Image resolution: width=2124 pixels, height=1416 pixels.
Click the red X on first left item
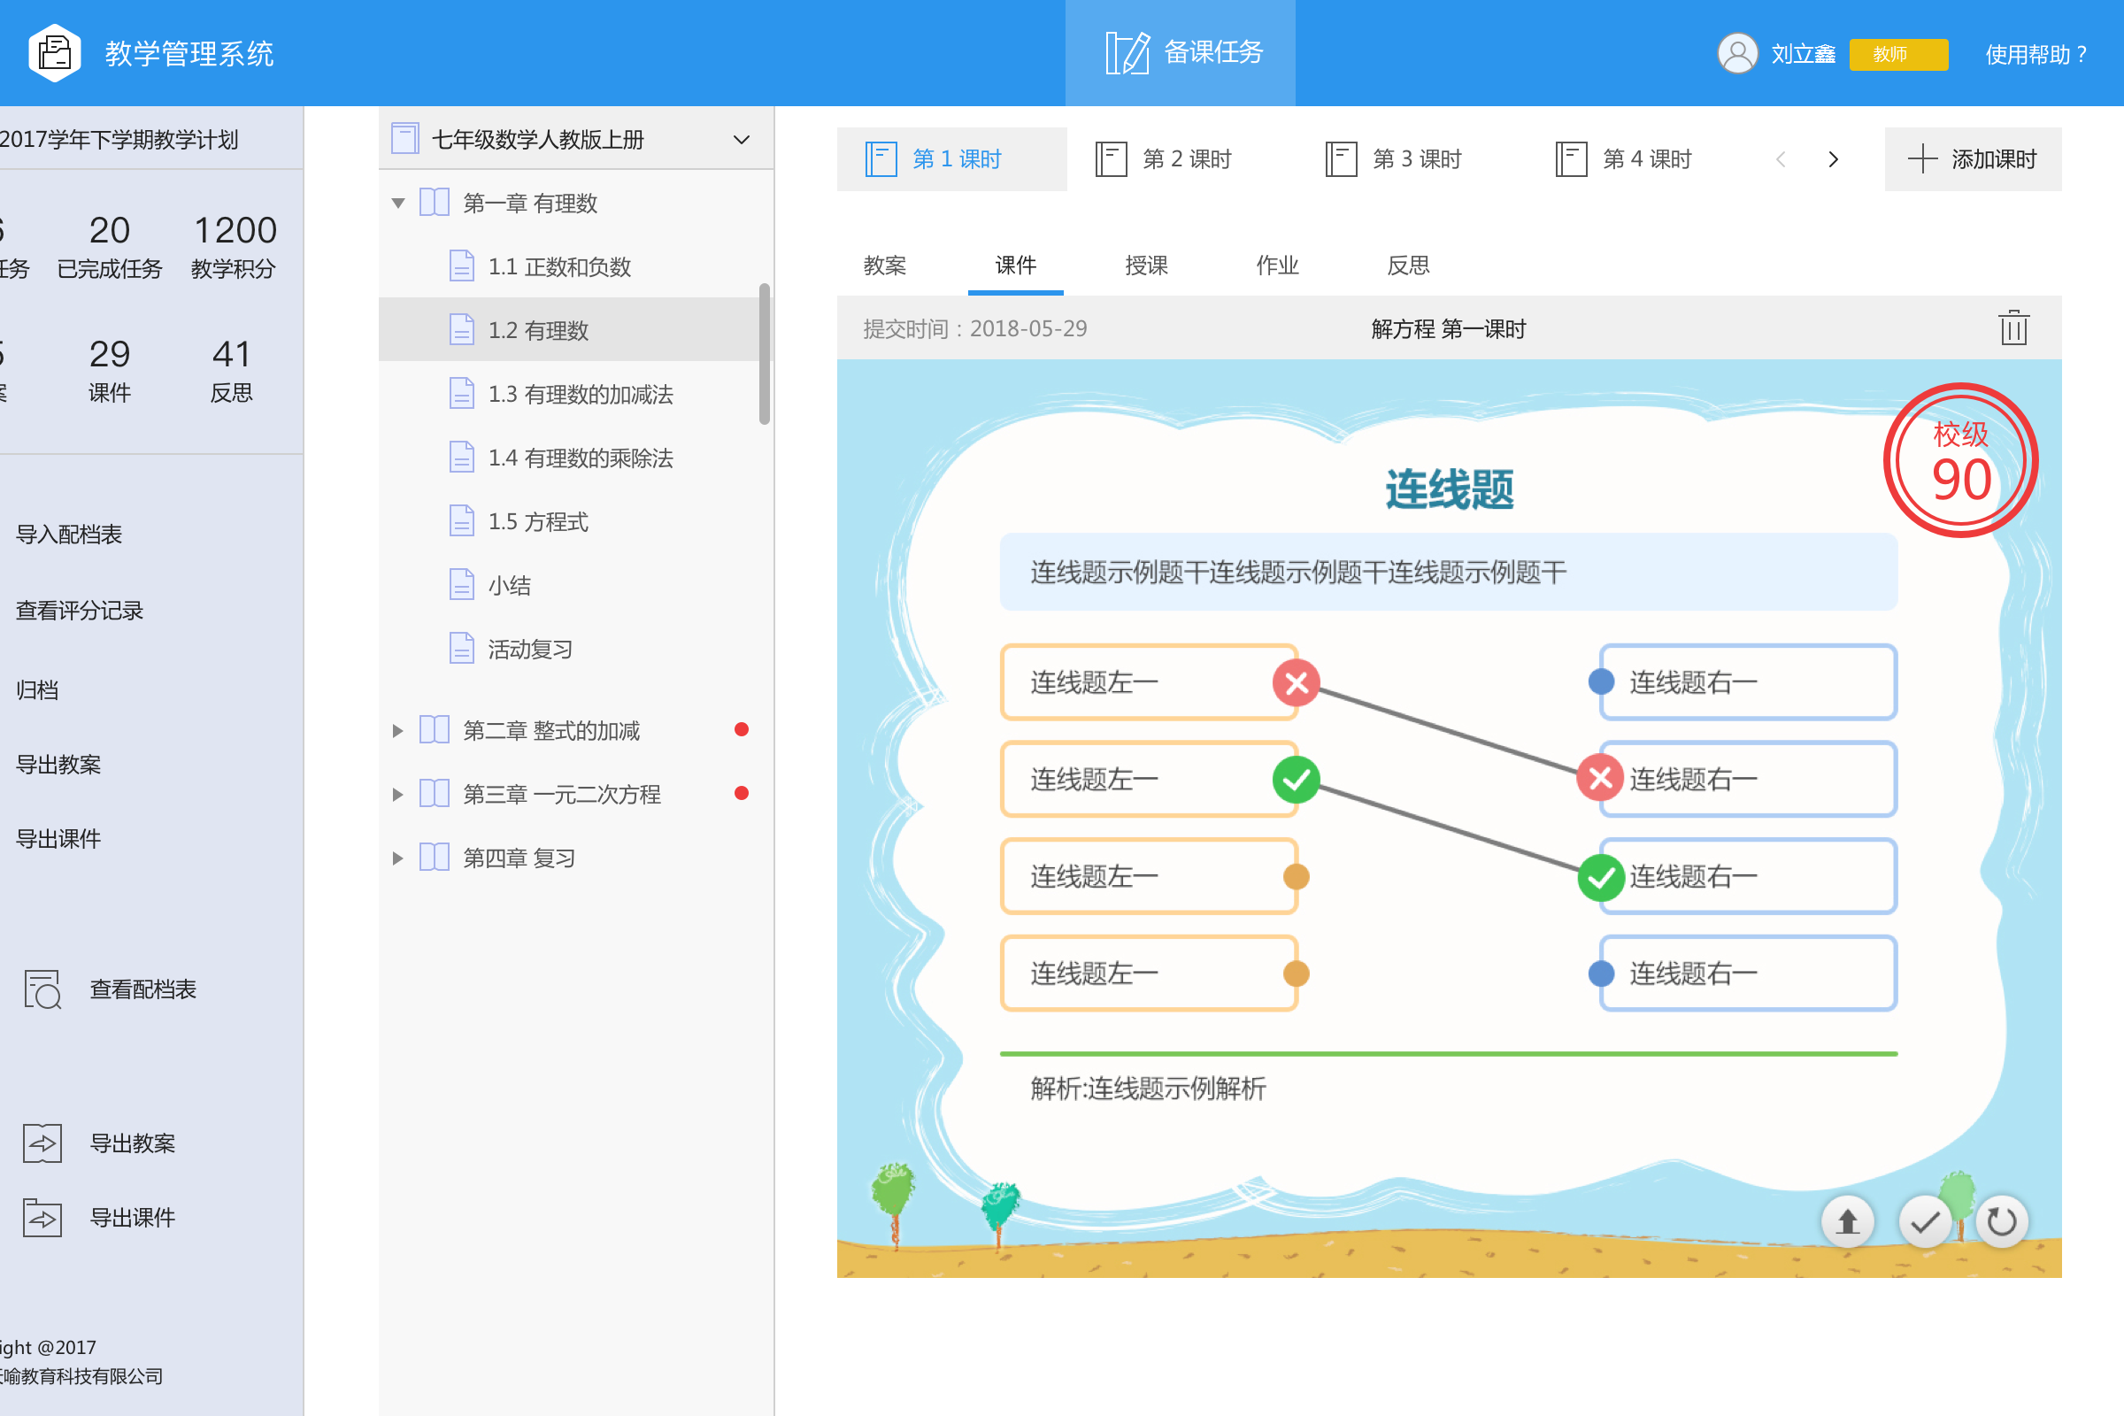pos(1296,682)
